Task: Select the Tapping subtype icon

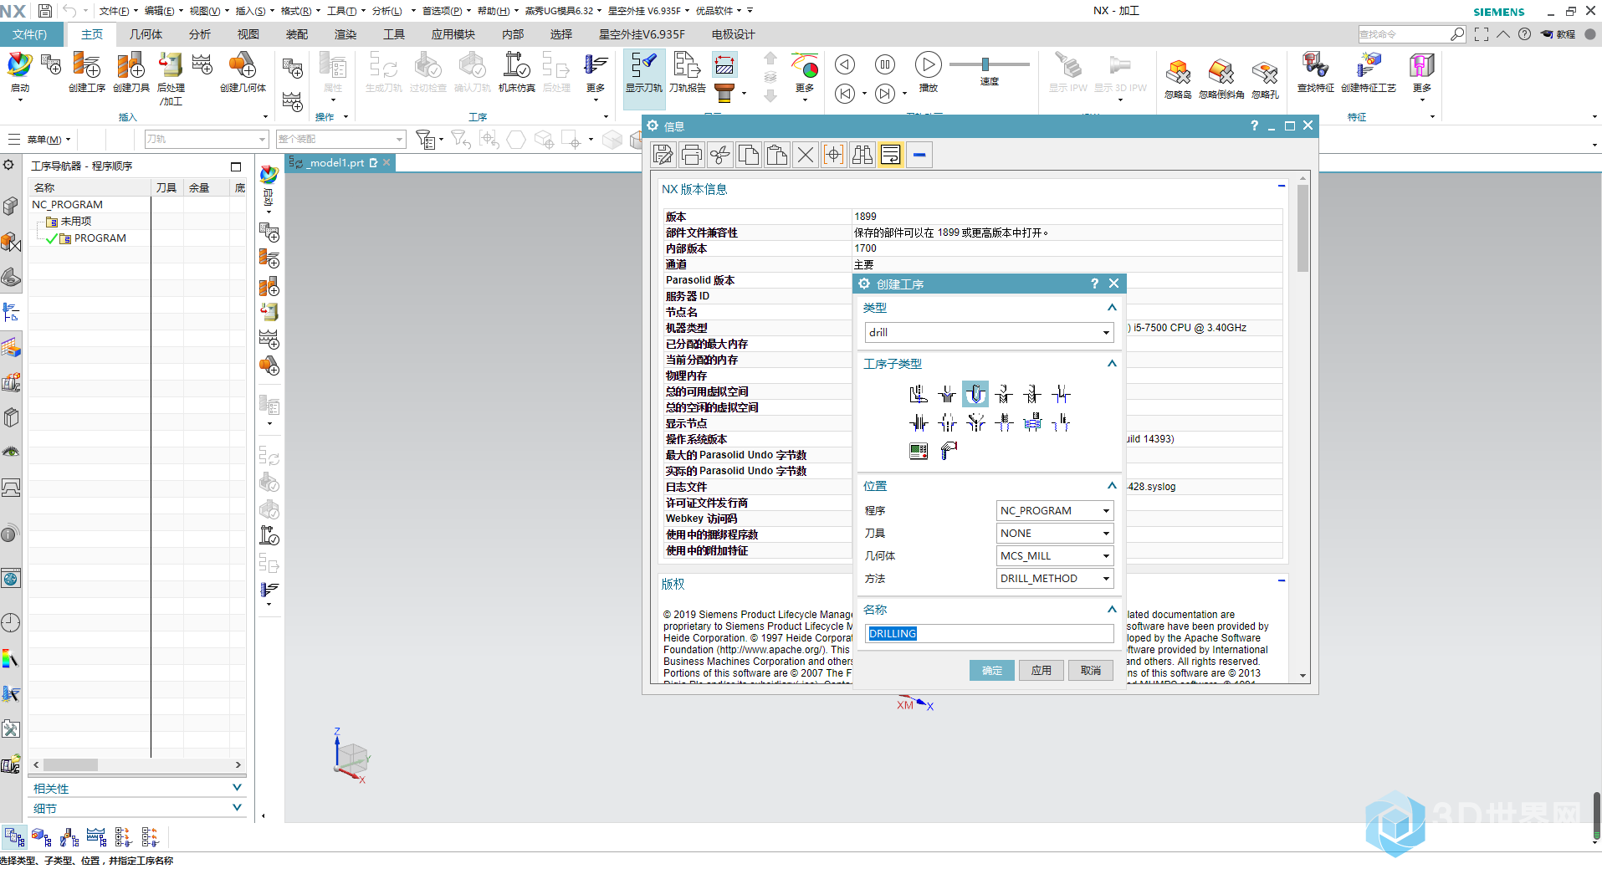Action: coord(1004,422)
